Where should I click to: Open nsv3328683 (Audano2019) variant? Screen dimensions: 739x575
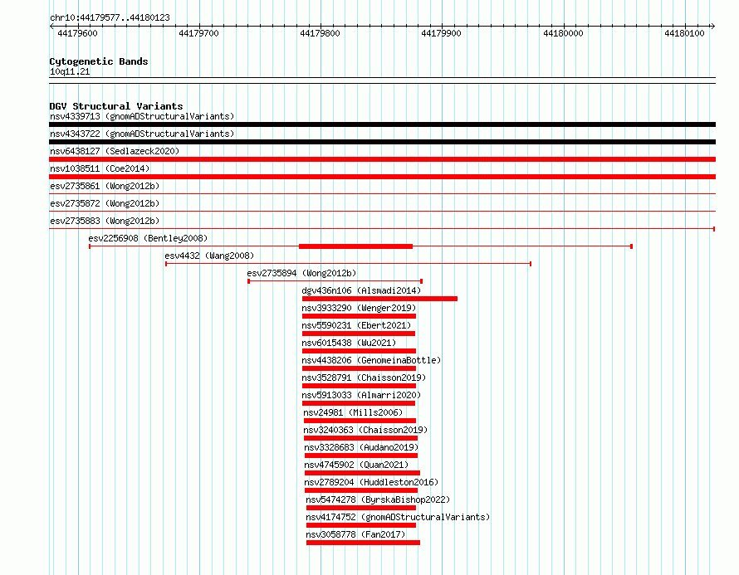pyautogui.click(x=361, y=447)
